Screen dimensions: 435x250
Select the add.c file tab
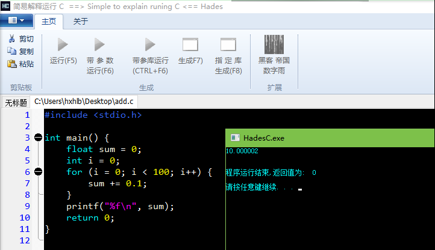click(83, 102)
